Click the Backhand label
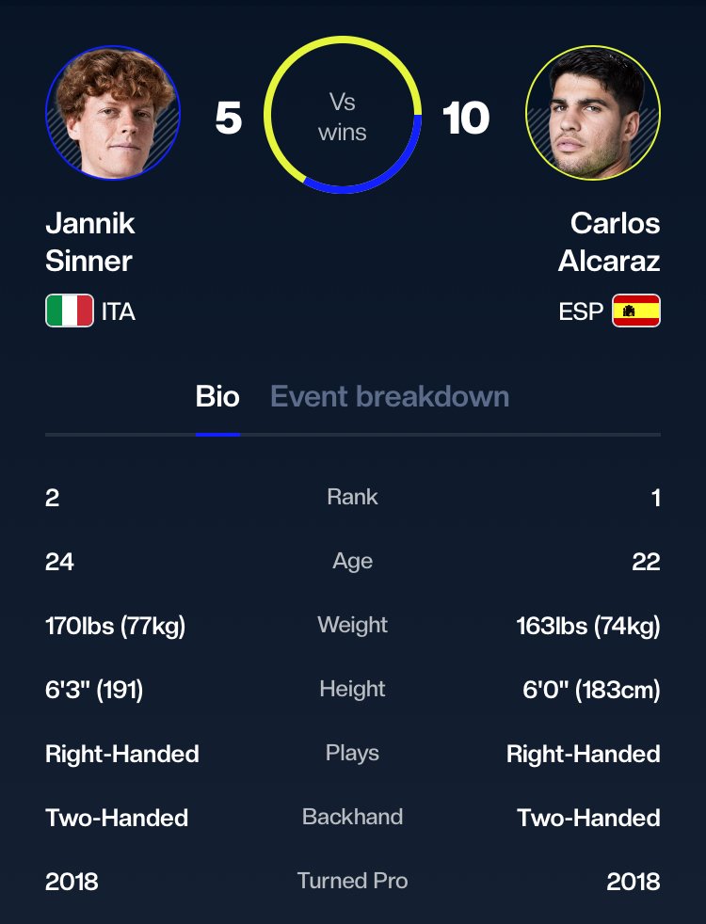 click(352, 817)
